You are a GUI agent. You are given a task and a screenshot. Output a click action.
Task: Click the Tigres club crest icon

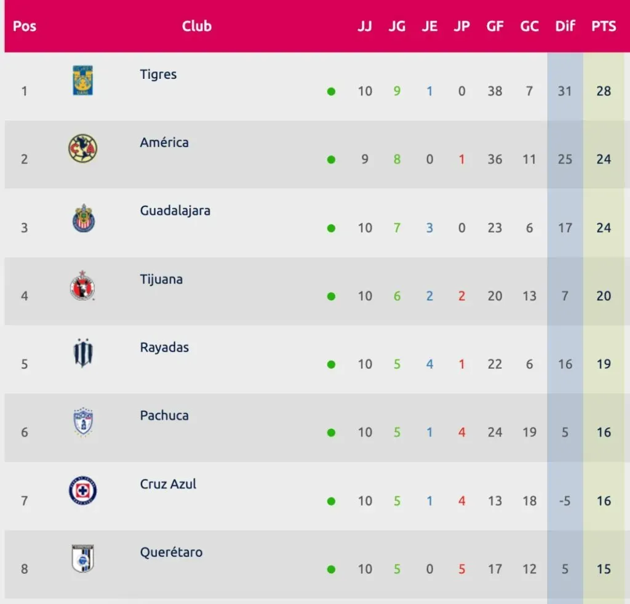83,81
